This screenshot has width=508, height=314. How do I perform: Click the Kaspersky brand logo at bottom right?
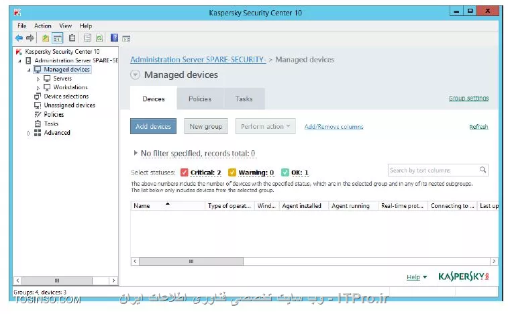coord(464,276)
